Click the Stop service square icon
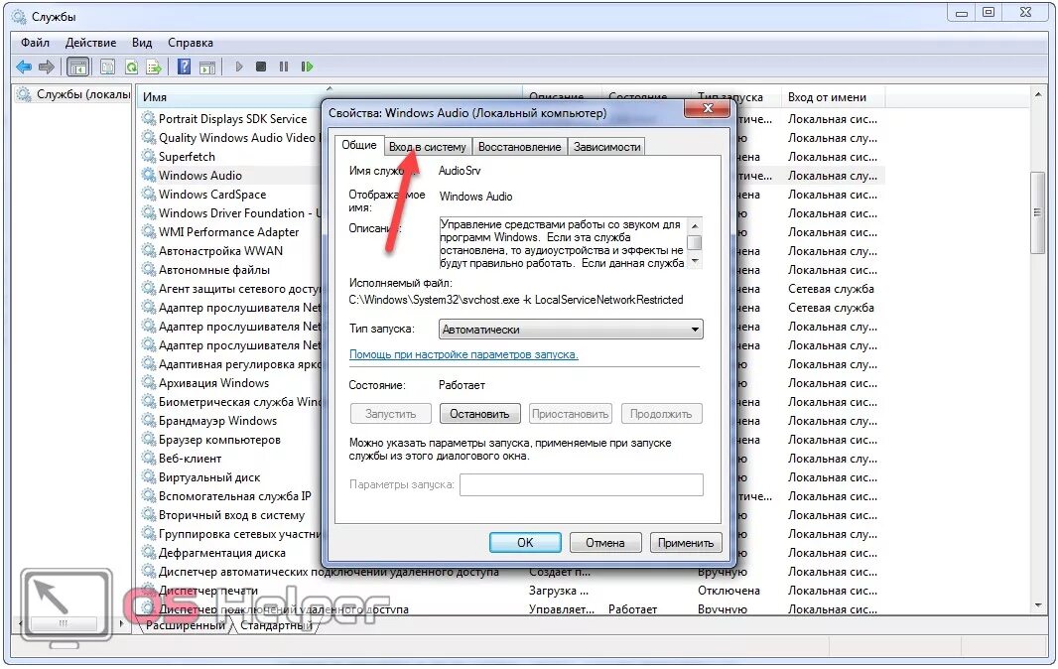1058x669 pixels. click(261, 67)
